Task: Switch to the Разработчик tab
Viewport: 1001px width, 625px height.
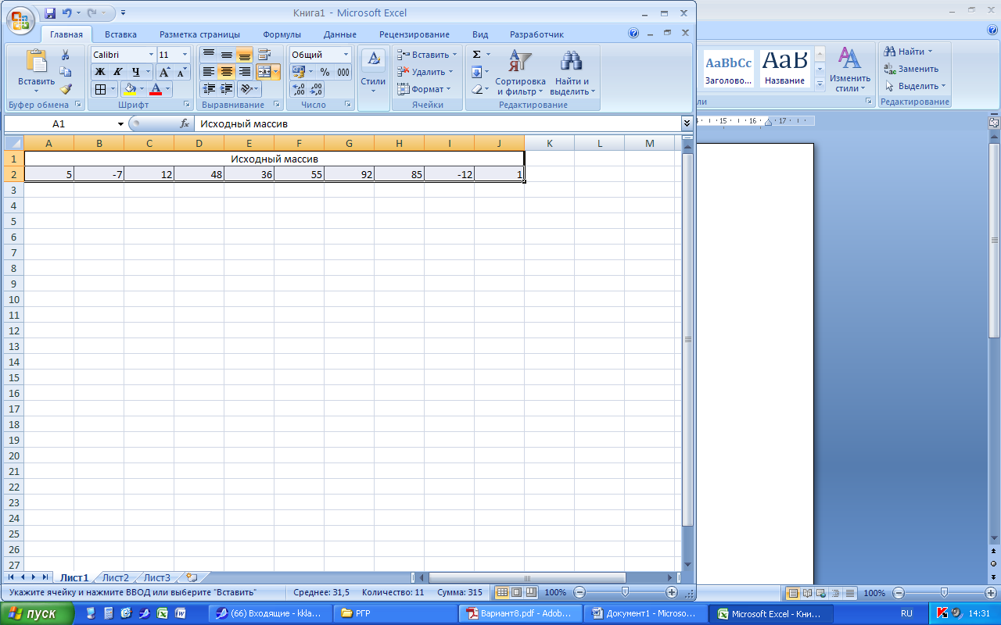Action: [x=536, y=34]
